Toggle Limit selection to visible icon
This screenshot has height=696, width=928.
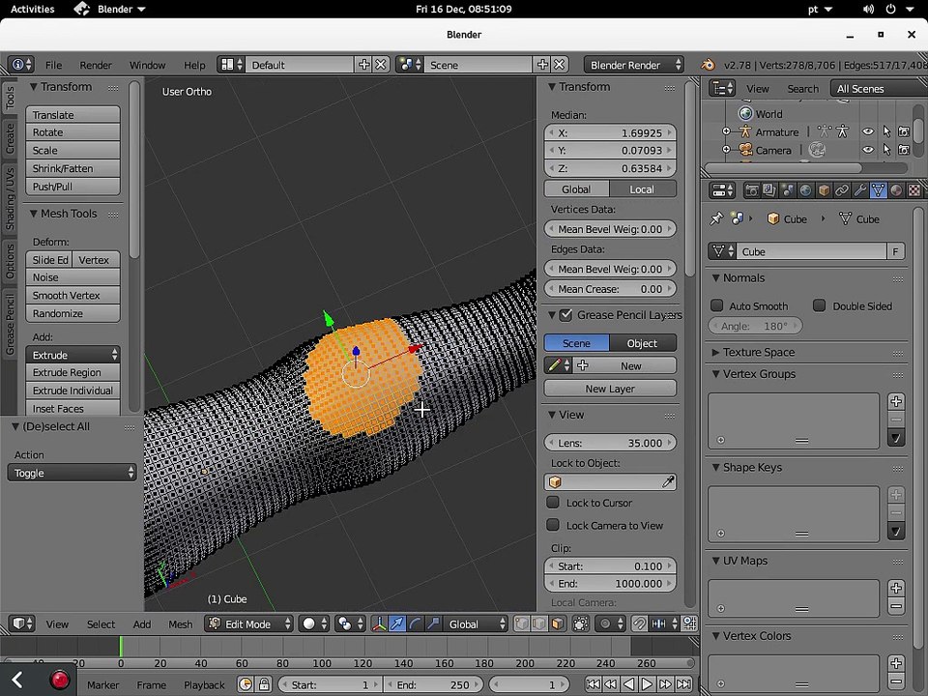[581, 623]
